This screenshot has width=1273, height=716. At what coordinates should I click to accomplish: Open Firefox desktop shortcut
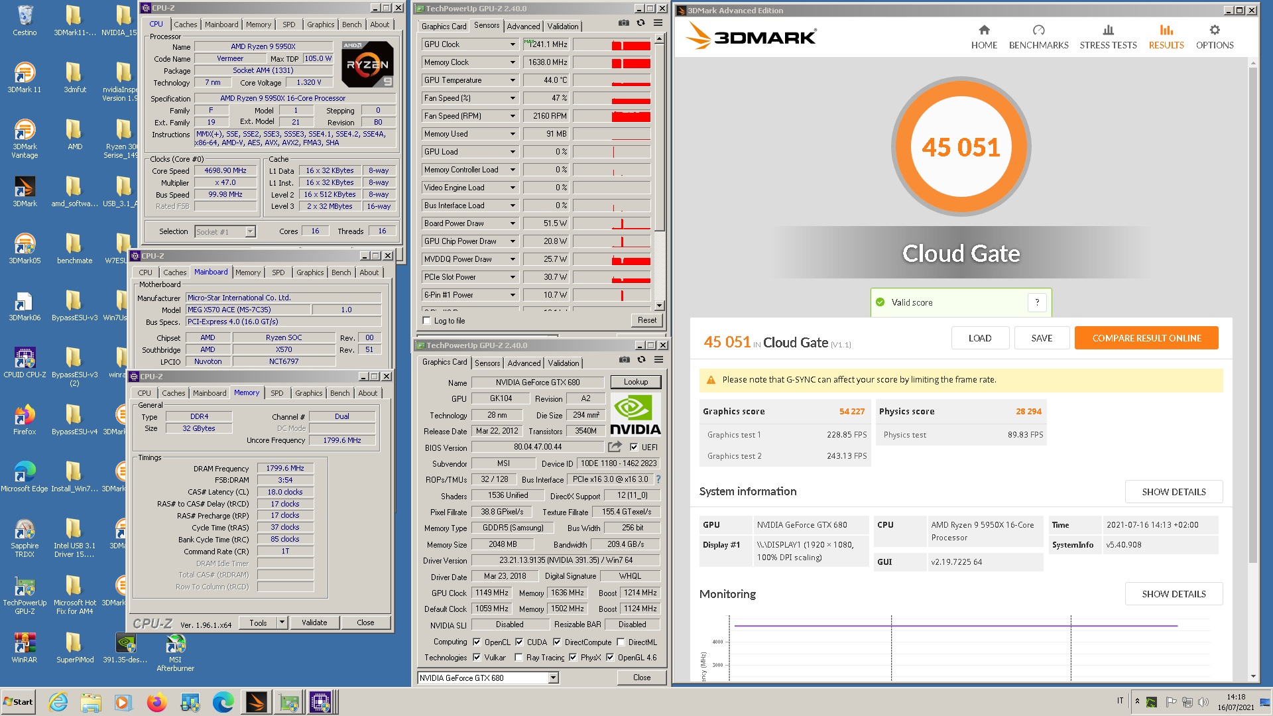(x=25, y=420)
